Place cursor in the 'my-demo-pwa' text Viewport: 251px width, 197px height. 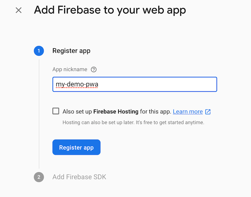[77, 84]
